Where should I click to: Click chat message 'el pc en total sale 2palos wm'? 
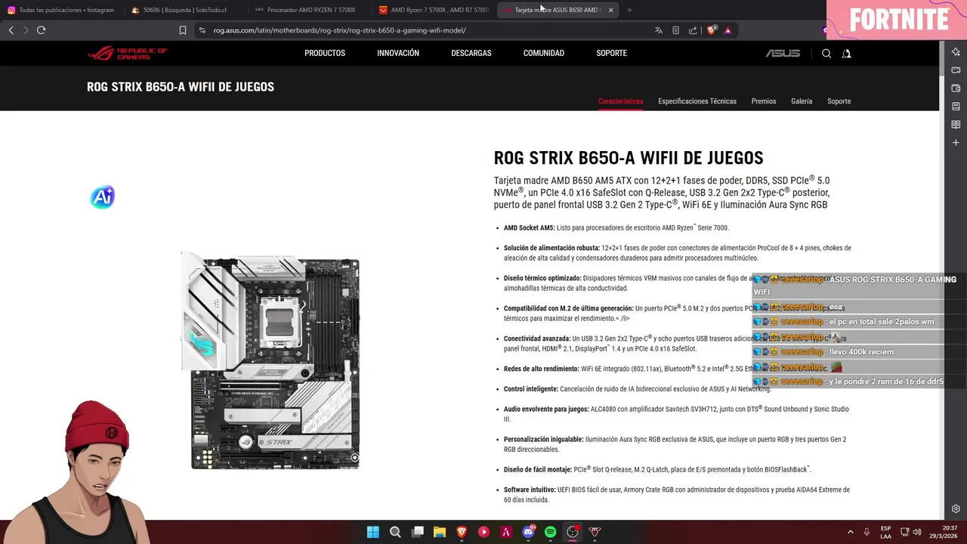[x=882, y=322]
